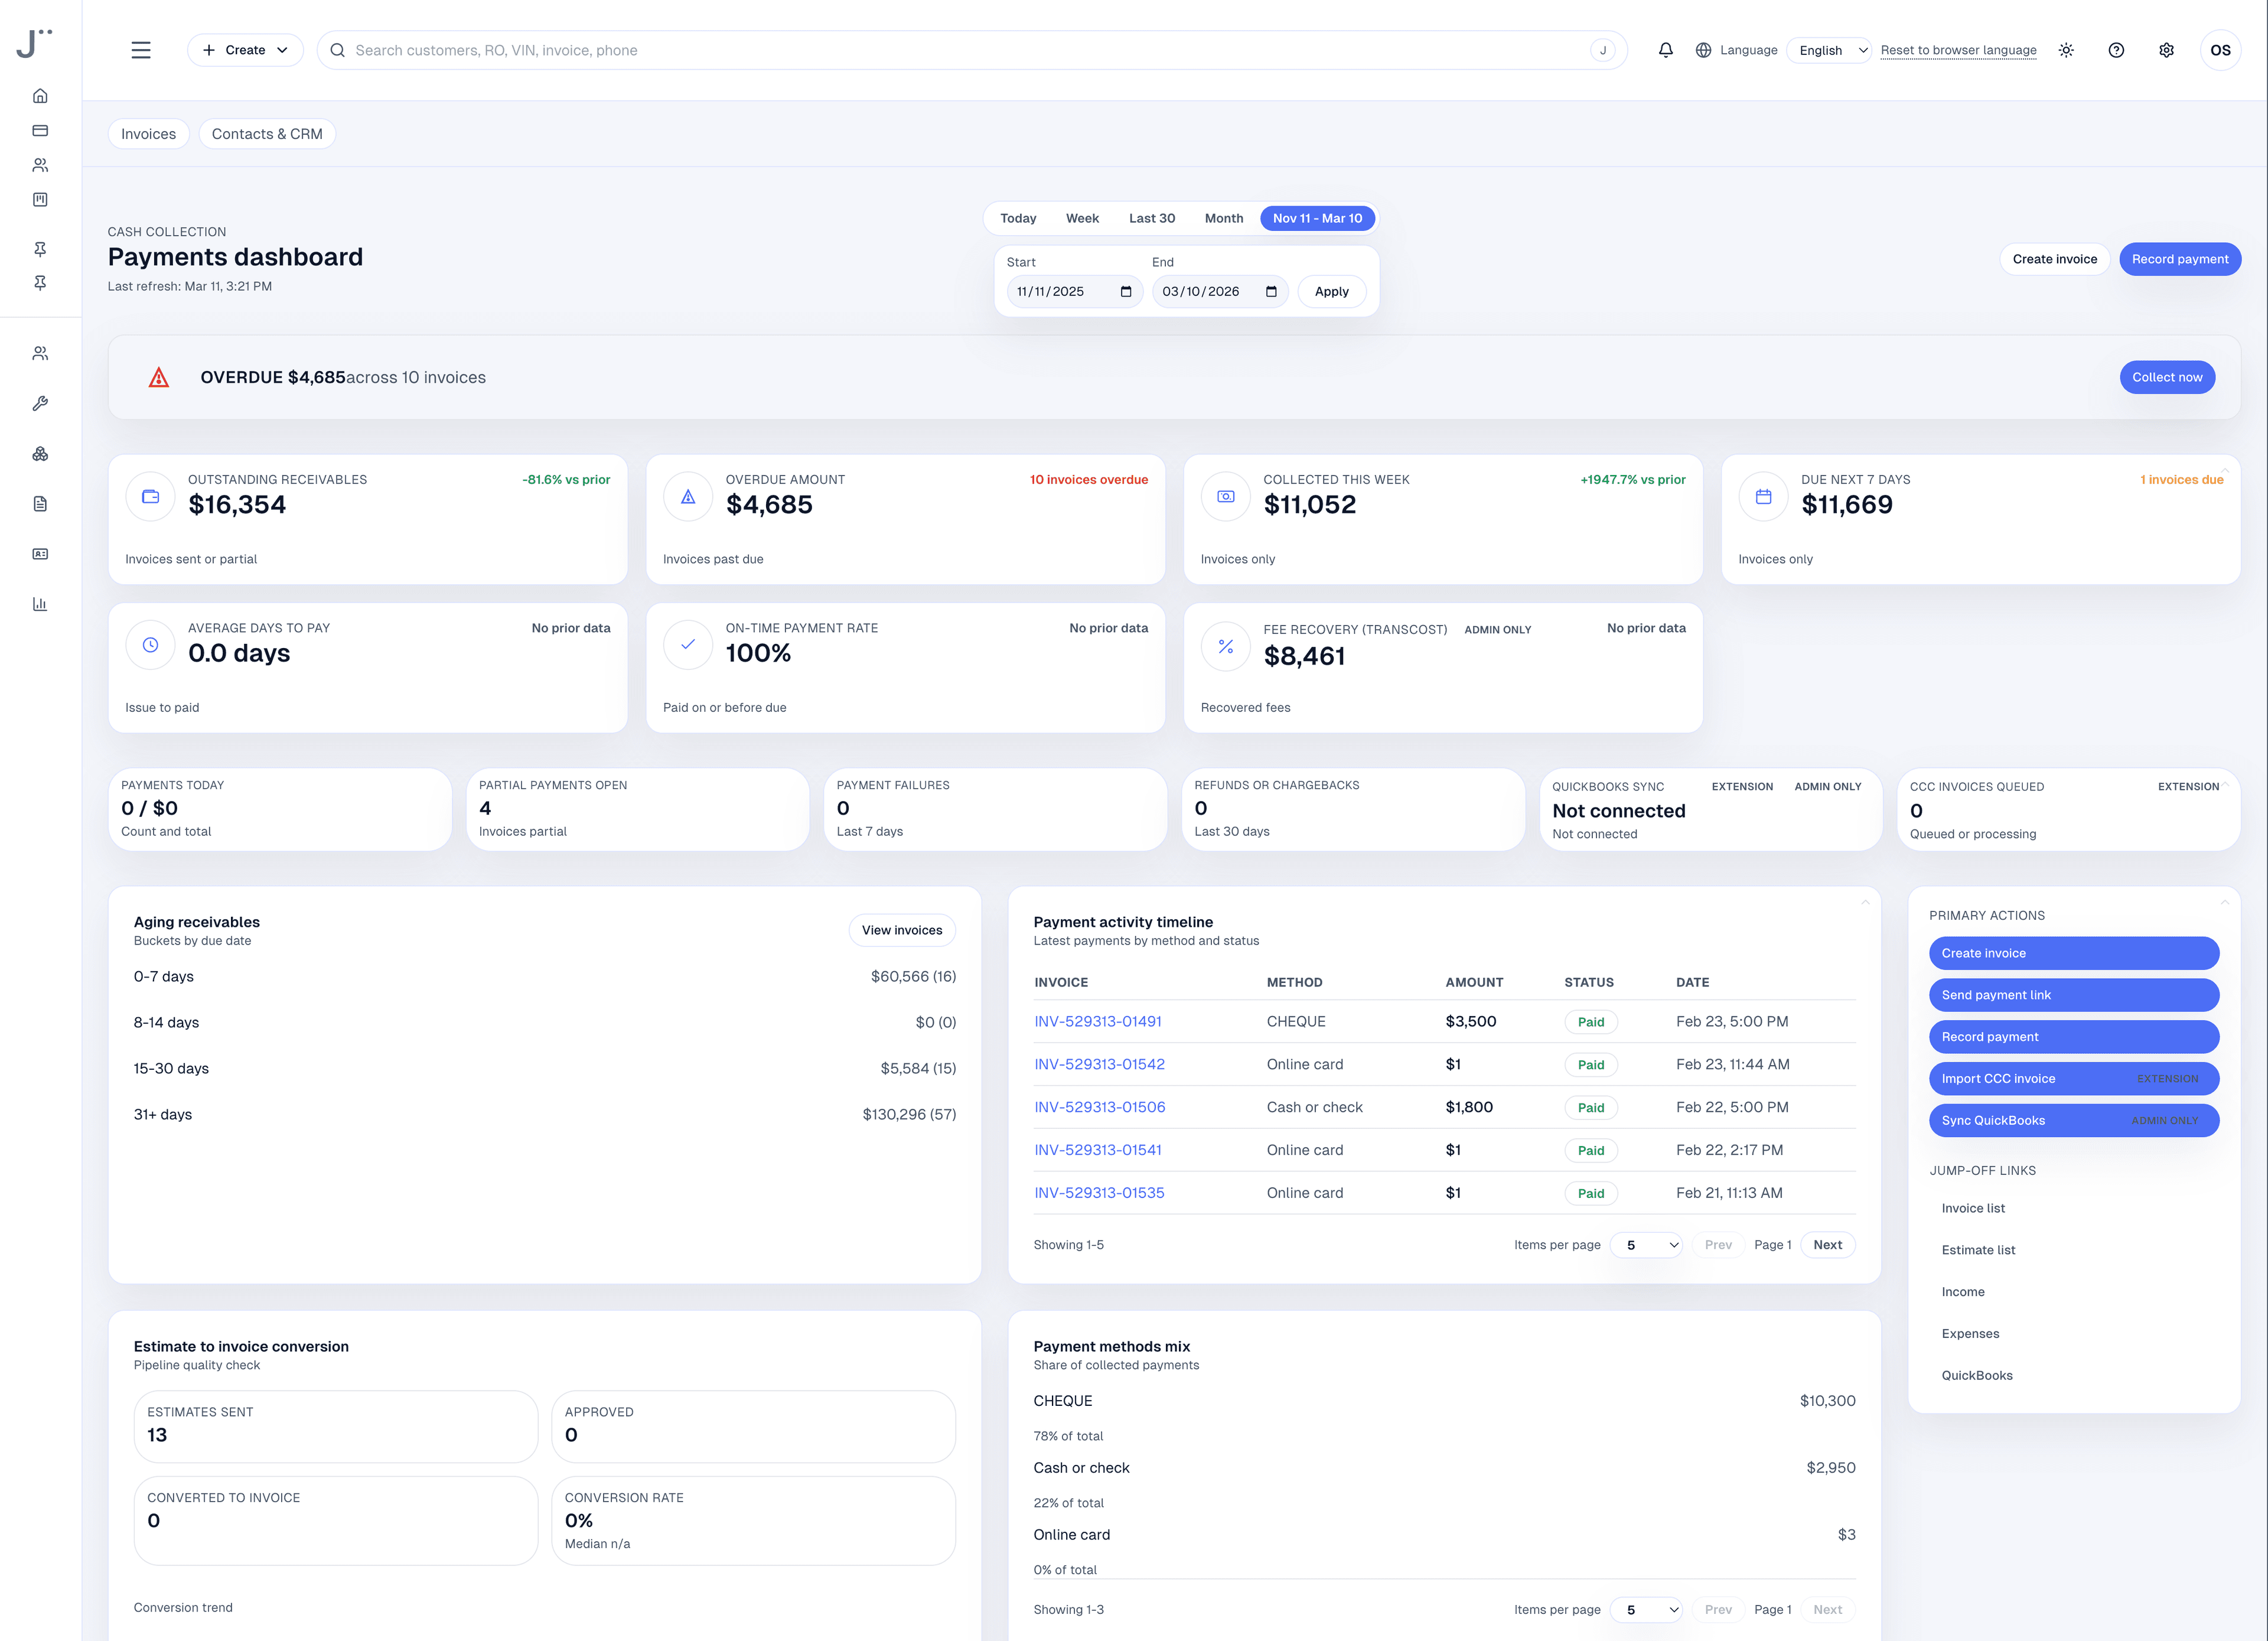Open invoice INV-529313-01491

(x=1098, y=1021)
